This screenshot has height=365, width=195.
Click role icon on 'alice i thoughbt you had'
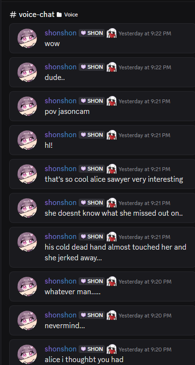click(112, 349)
